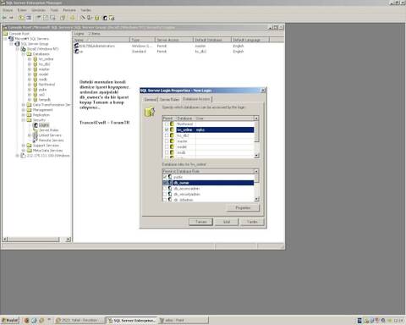Viewport: 406px width, 325px height.
Task: Click the Tamam button in the dialog
Action: (x=200, y=222)
